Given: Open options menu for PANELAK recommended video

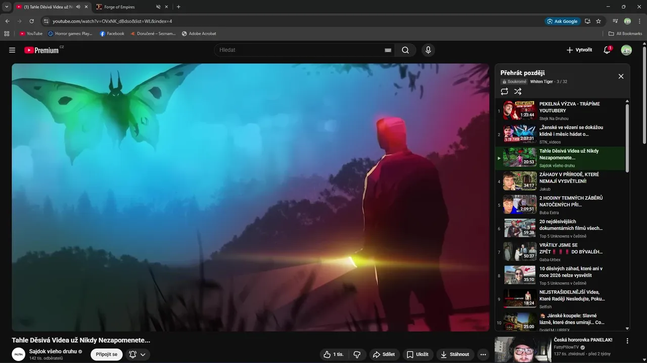Looking at the screenshot, I should click(627, 341).
